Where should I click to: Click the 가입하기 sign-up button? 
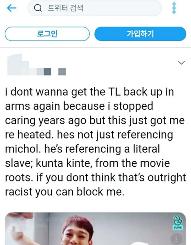(x=140, y=34)
